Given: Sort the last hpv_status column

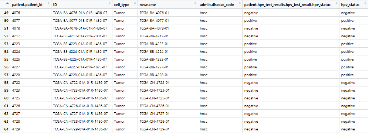Looking at the screenshot, I should click(x=366, y=4).
